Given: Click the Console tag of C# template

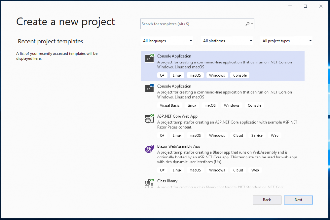Looking at the screenshot, I should coord(240,75).
